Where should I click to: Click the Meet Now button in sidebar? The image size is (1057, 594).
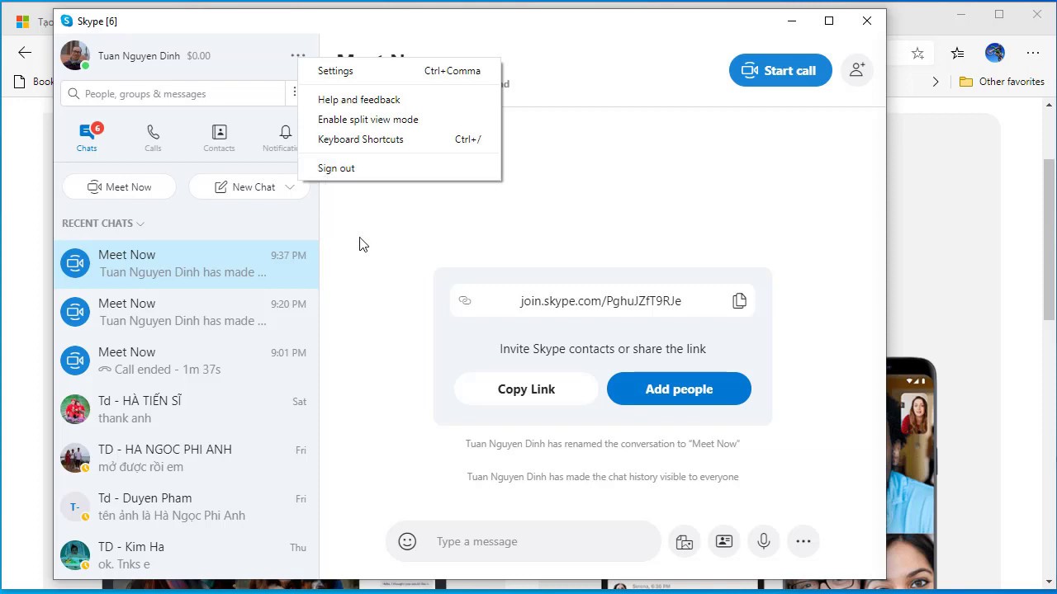[x=120, y=187]
